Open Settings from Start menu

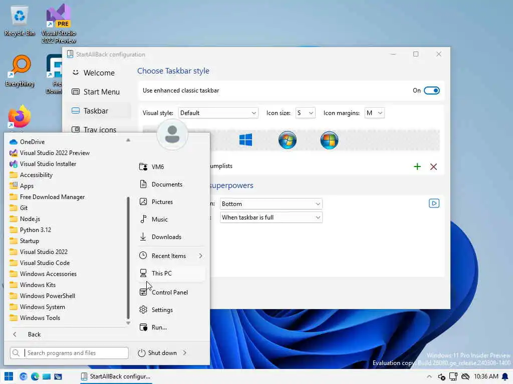(172, 310)
